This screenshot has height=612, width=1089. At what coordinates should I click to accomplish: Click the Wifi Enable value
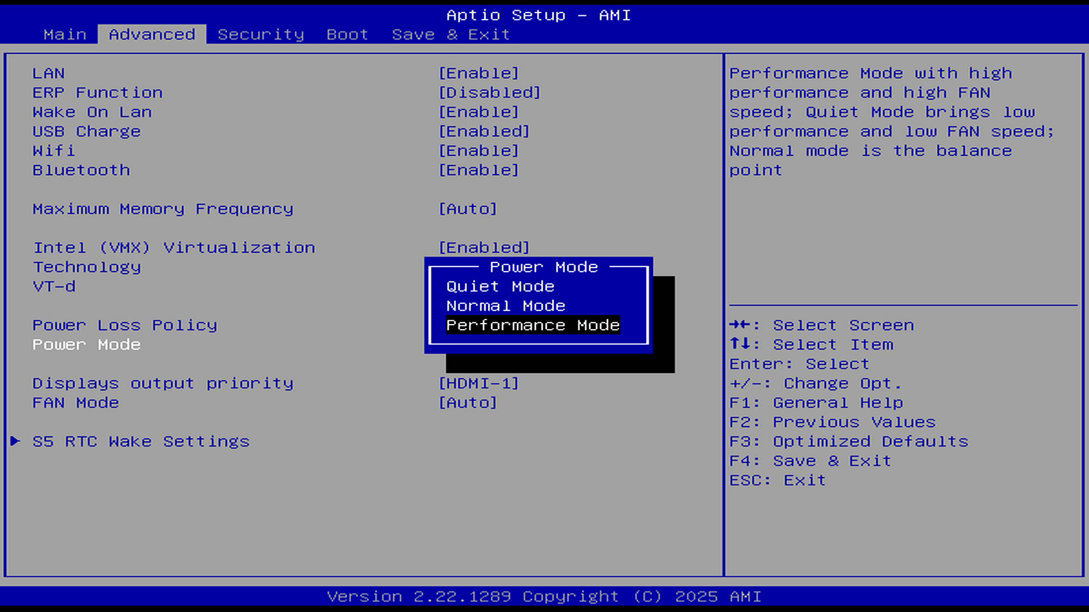click(479, 151)
